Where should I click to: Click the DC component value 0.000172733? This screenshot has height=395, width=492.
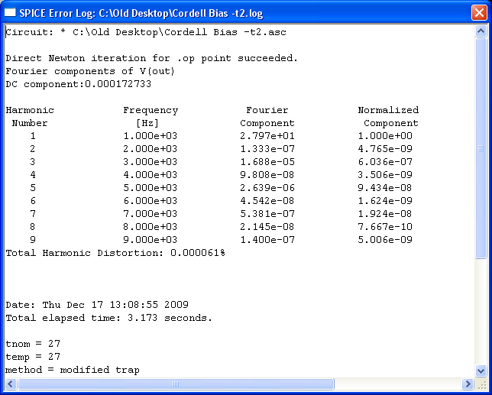(118, 84)
